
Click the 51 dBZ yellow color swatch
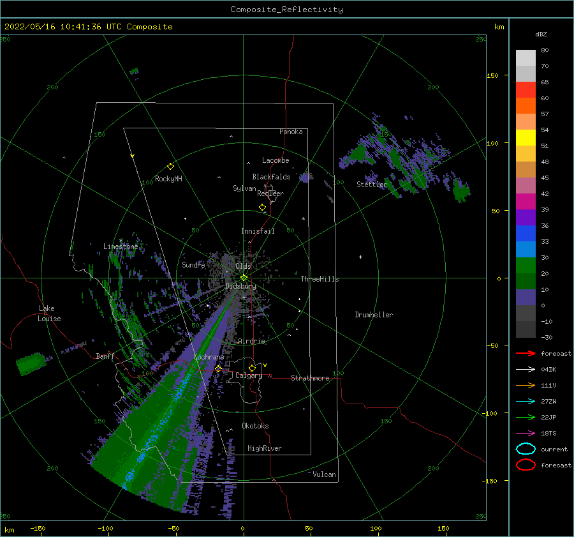[x=526, y=137]
